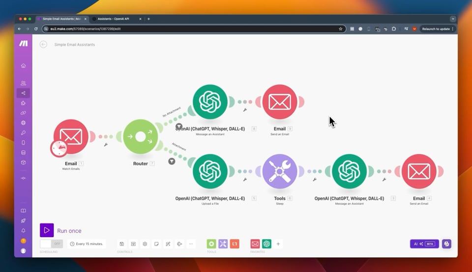Click the Explain flow airplane icon
The width and height of the screenshot is (472, 272).
179,244
